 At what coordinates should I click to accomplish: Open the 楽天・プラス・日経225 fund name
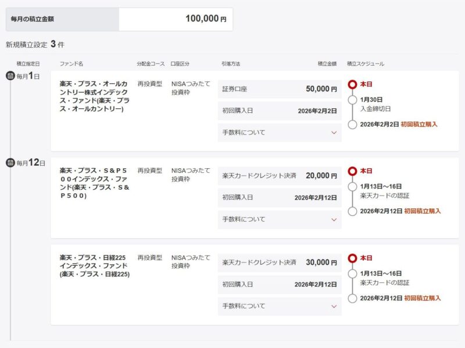[94, 266]
